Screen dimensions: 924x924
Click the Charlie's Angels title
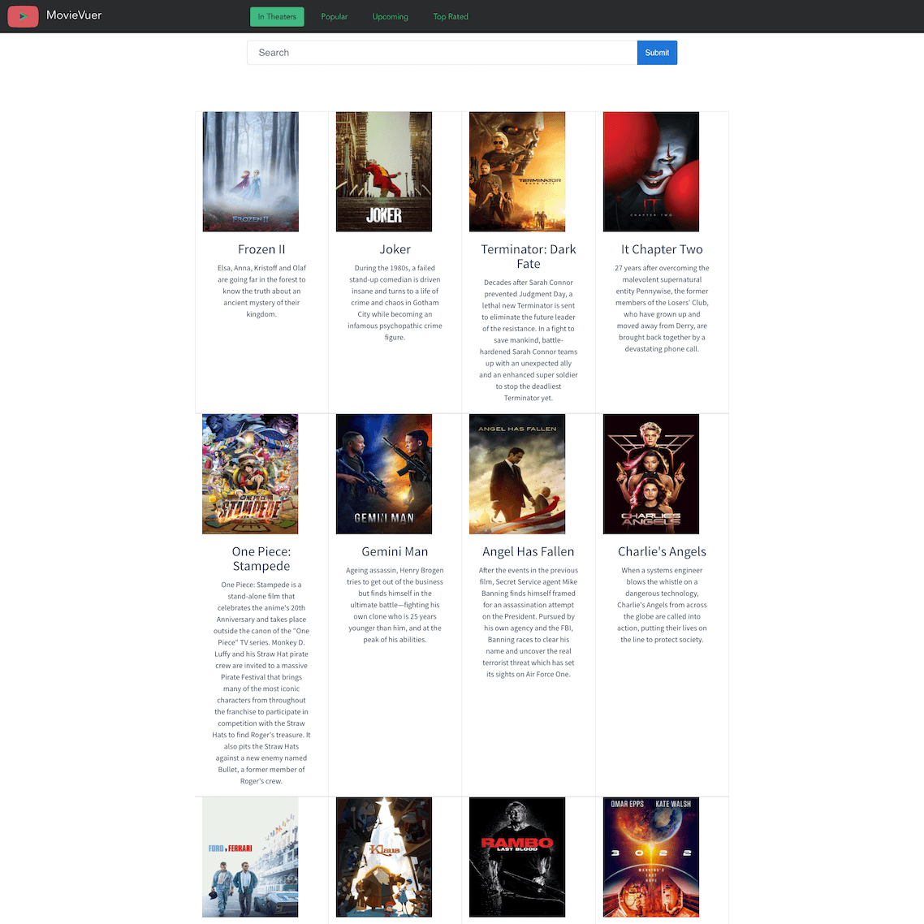662,551
